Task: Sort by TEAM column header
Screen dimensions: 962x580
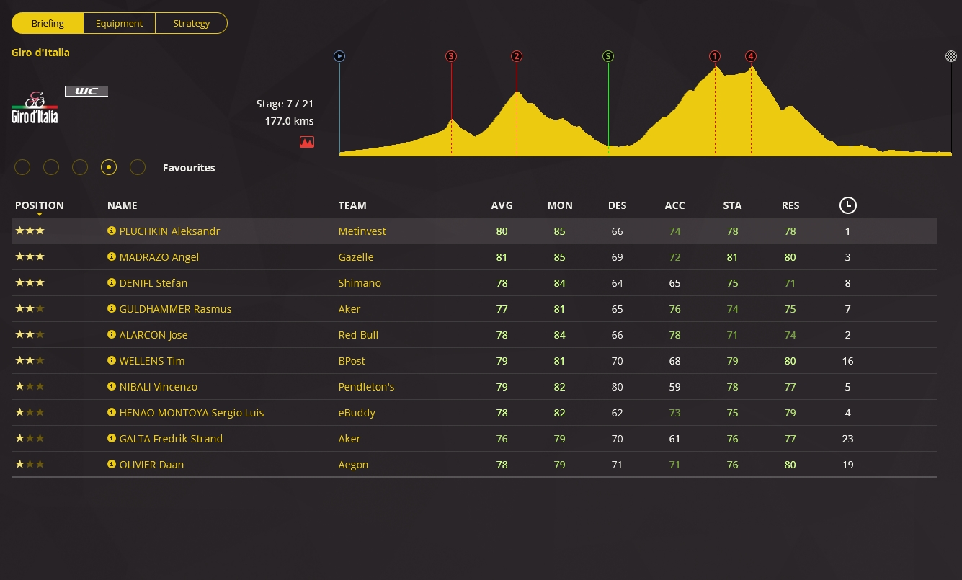Action: 352,205
